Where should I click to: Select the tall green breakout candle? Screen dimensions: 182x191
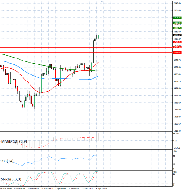pos(93,51)
